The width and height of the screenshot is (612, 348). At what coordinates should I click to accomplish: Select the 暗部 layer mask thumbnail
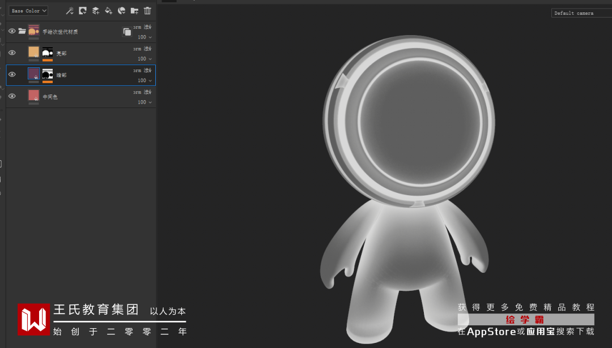click(47, 74)
